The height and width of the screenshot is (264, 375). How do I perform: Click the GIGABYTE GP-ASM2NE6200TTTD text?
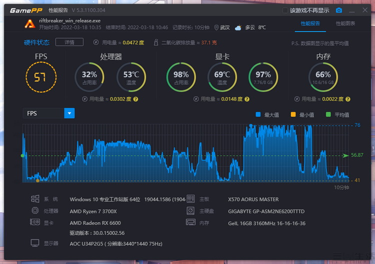266,211
